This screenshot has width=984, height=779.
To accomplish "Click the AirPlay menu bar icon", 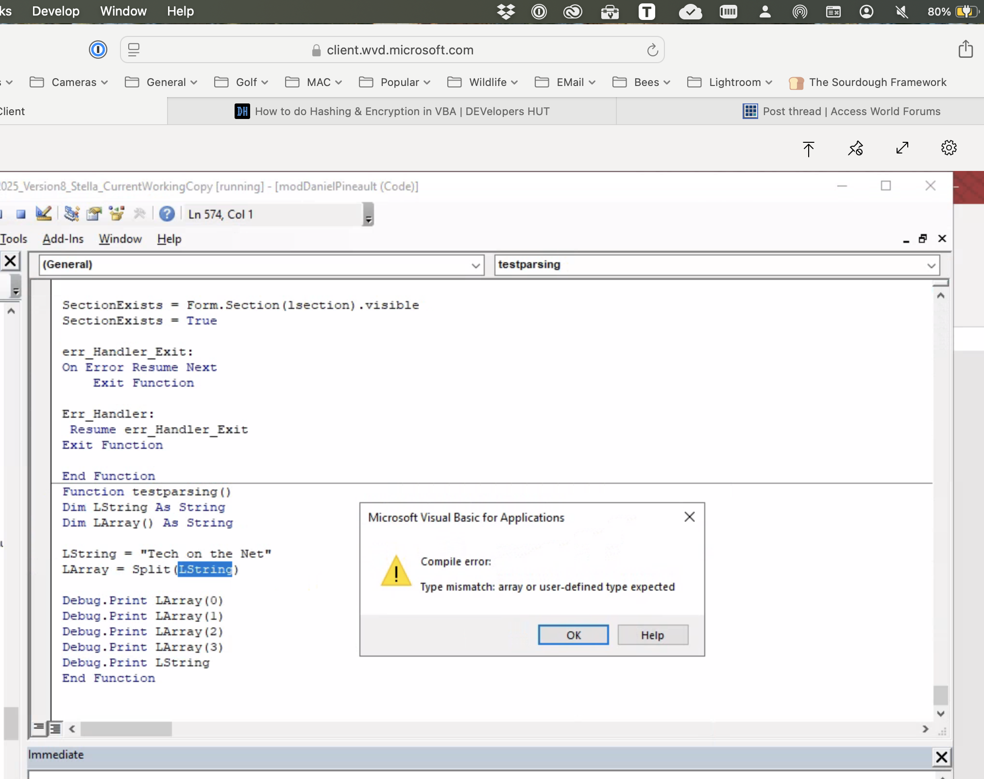I will [x=799, y=11].
